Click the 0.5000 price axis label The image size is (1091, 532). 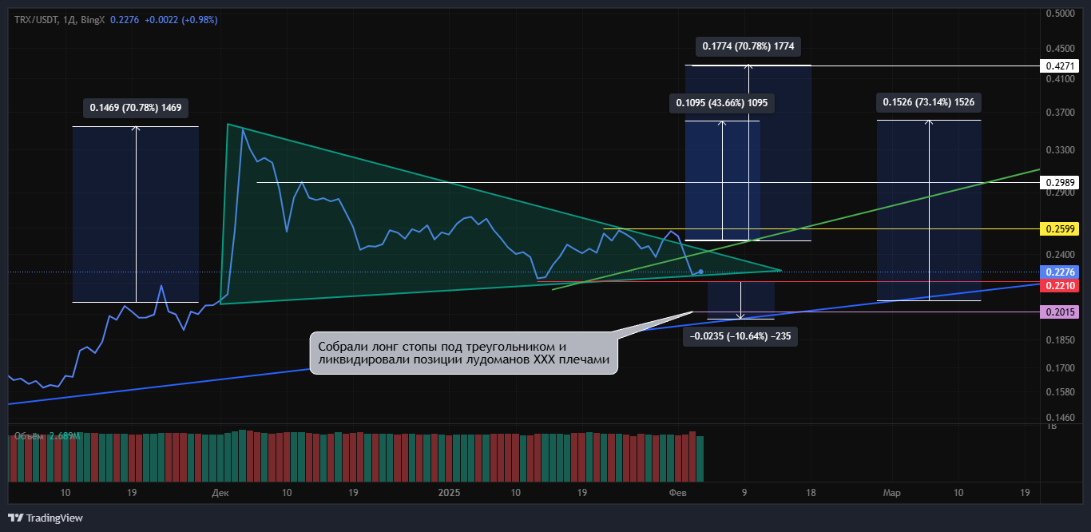click(1060, 14)
